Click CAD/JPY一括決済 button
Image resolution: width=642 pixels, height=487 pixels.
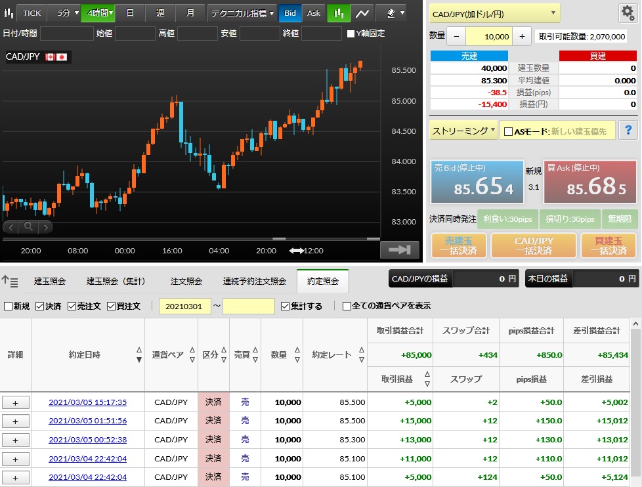(x=534, y=245)
